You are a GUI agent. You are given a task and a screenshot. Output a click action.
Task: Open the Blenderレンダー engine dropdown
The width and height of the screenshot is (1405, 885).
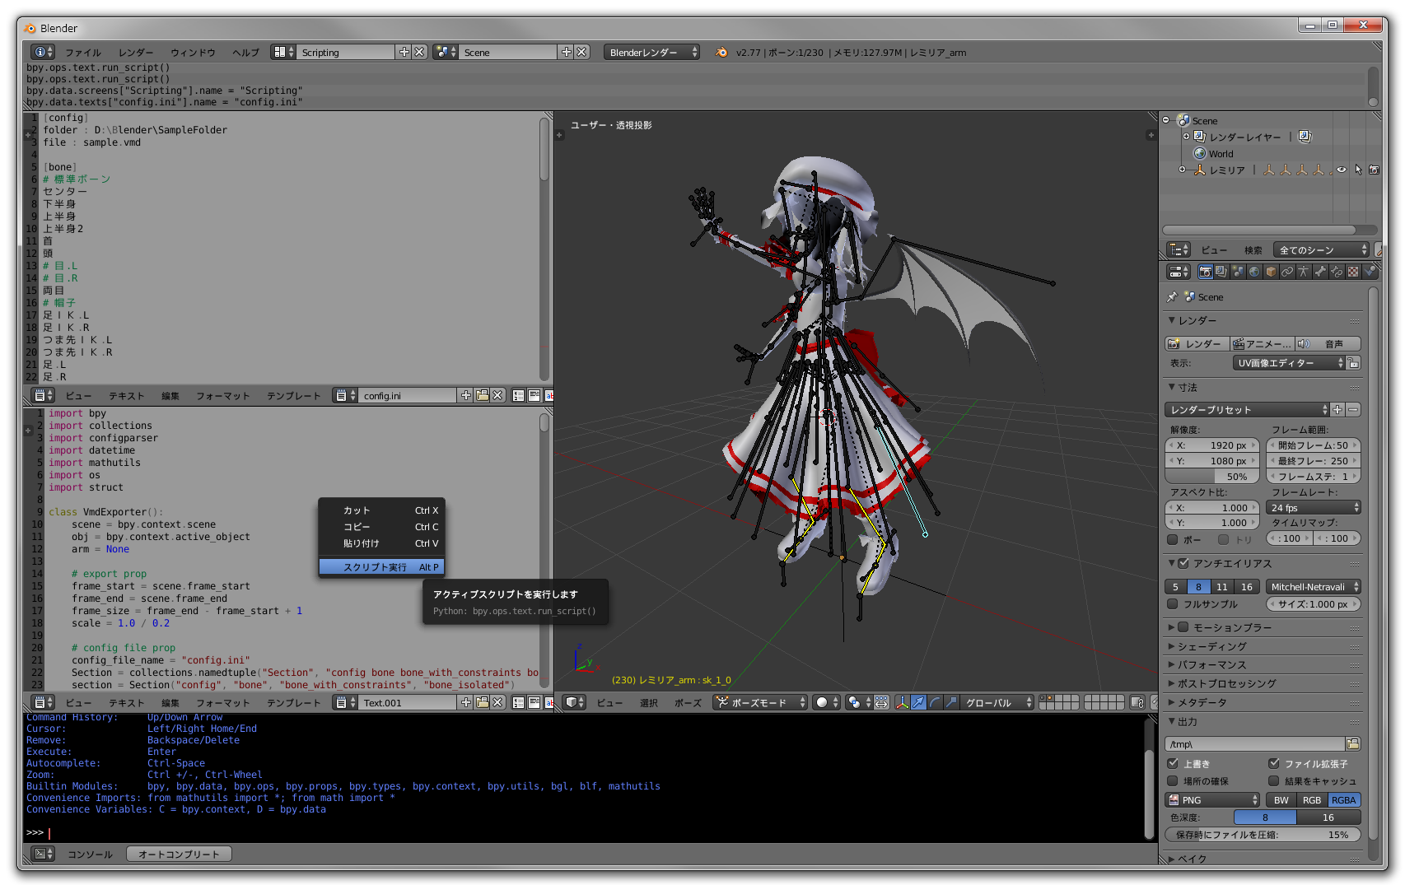(x=651, y=52)
